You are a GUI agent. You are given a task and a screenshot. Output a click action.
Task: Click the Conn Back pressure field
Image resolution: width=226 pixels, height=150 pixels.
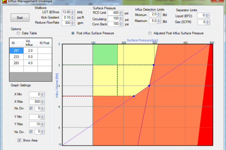(x=114, y=24)
